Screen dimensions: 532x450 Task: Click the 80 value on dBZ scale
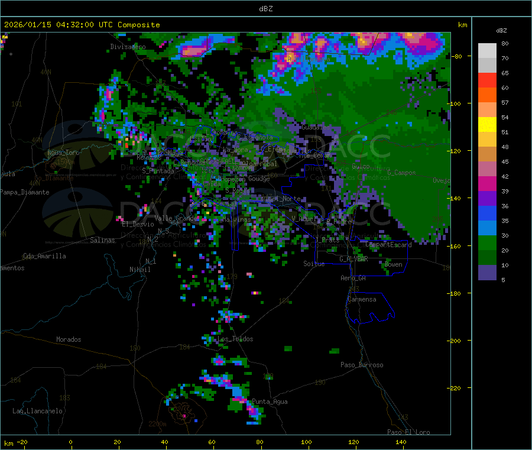click(x=505, y=43)
